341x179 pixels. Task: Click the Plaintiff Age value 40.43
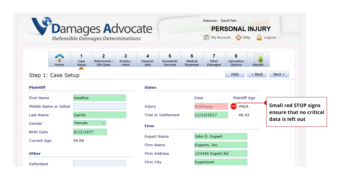click(x=244, y=115)
